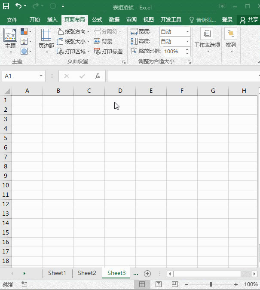Switch to Normal view in status bar
Viewport: 260px width, 290px height.
(142, 284)
